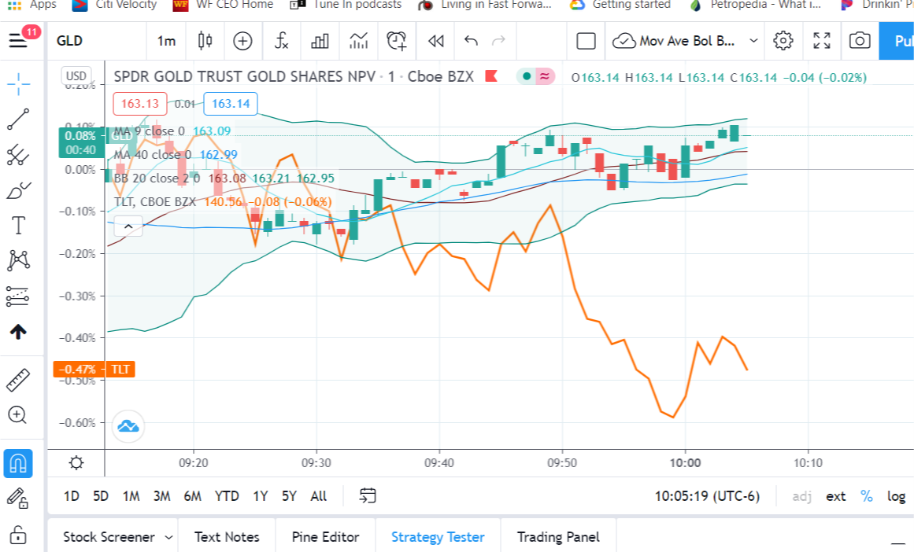
Task: Add a compare symbol with plus icon
Action: [x=242, y=41]
